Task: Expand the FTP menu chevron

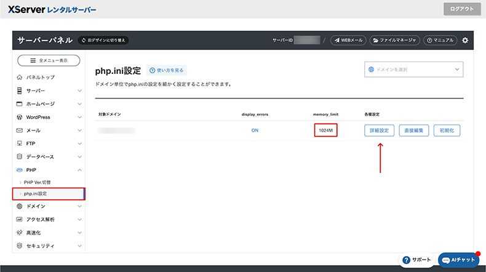Action: (79, 143)
